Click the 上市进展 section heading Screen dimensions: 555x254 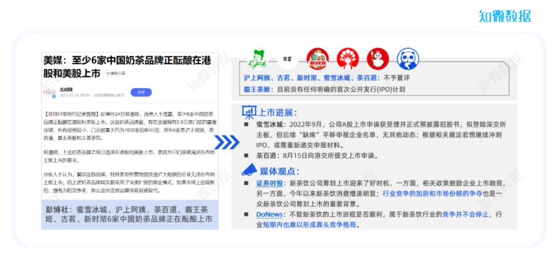click(x=277, y=113)
